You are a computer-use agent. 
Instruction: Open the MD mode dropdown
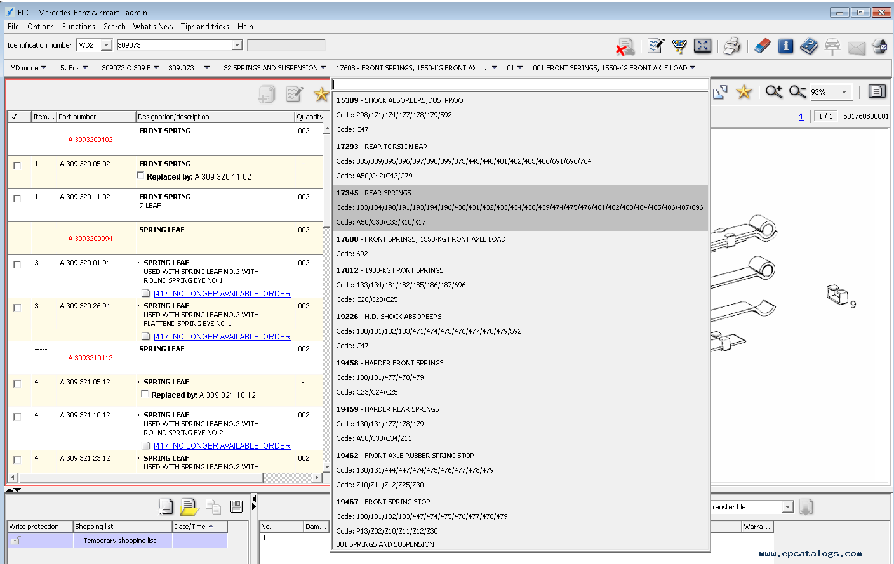(29, 68)
